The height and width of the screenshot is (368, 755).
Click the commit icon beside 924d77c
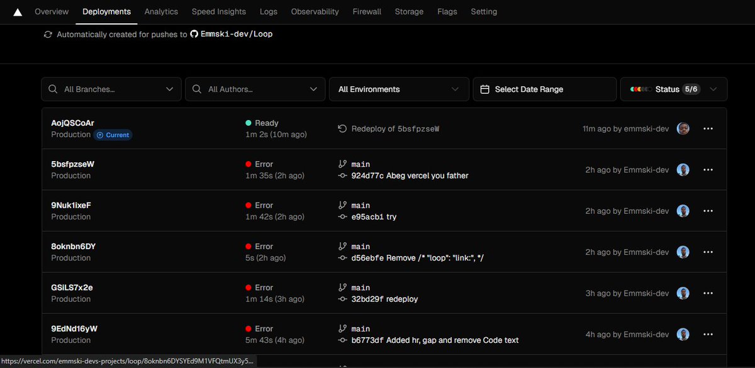pos(342,176)
